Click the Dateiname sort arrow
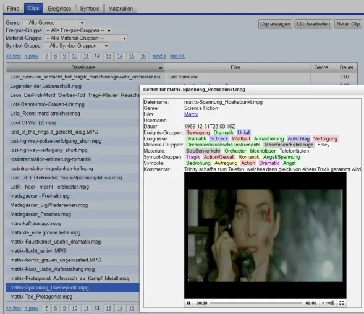Image resolution: width=364 pixels, height=314 pixels. (161, 67)
